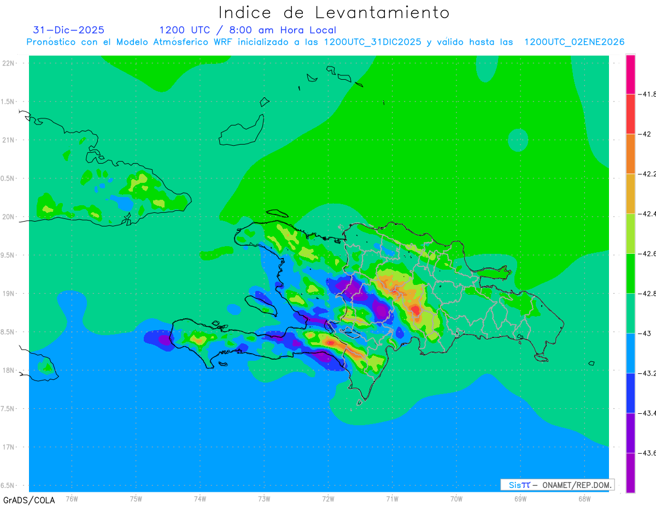The height and width of the screenshot is (506, 656).
Task: Click the title "Indice de Levantamiento"
Action: pos(334,12)
